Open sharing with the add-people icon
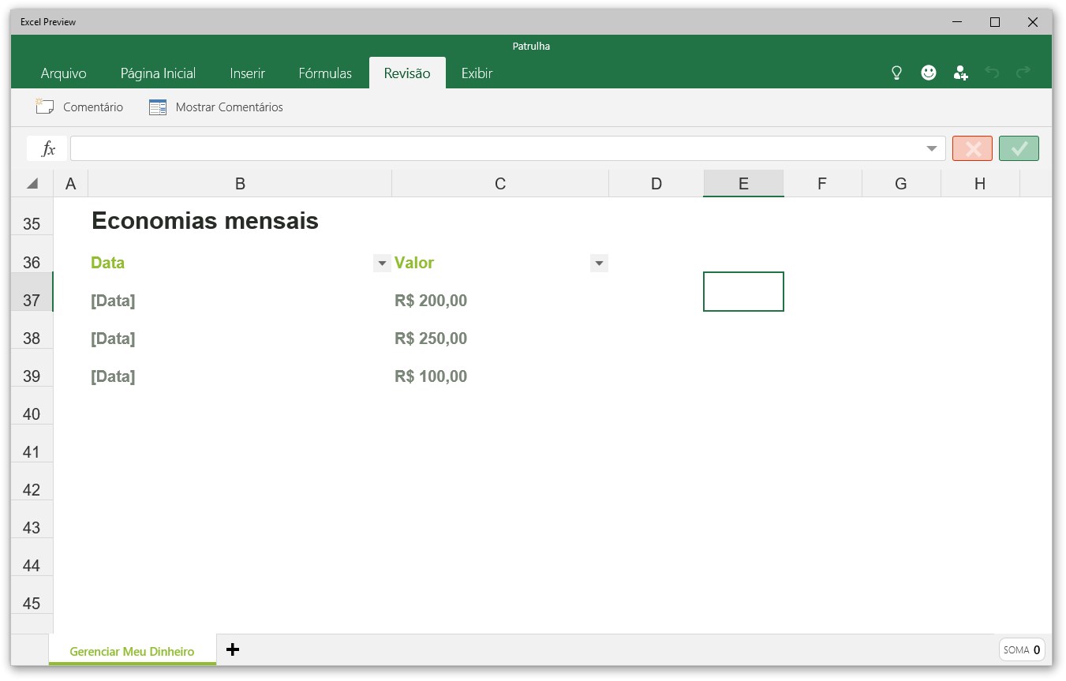1066x681 pixels. (960, 72)
